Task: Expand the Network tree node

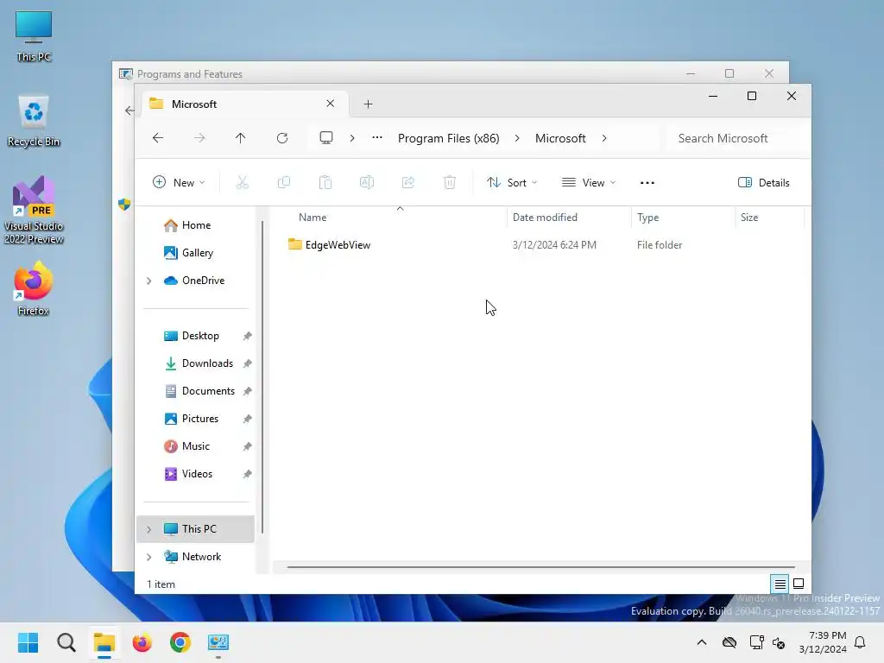Action: pos(148,557)
